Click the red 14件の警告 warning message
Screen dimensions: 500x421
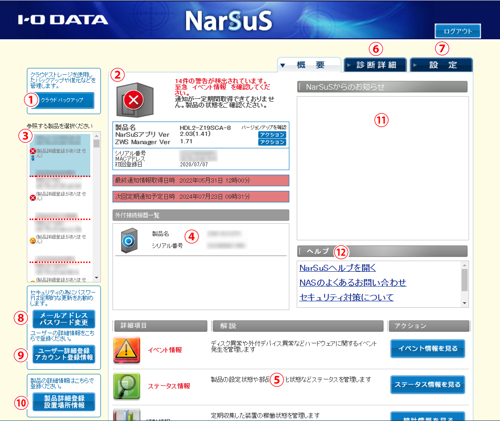coord(223,87)
